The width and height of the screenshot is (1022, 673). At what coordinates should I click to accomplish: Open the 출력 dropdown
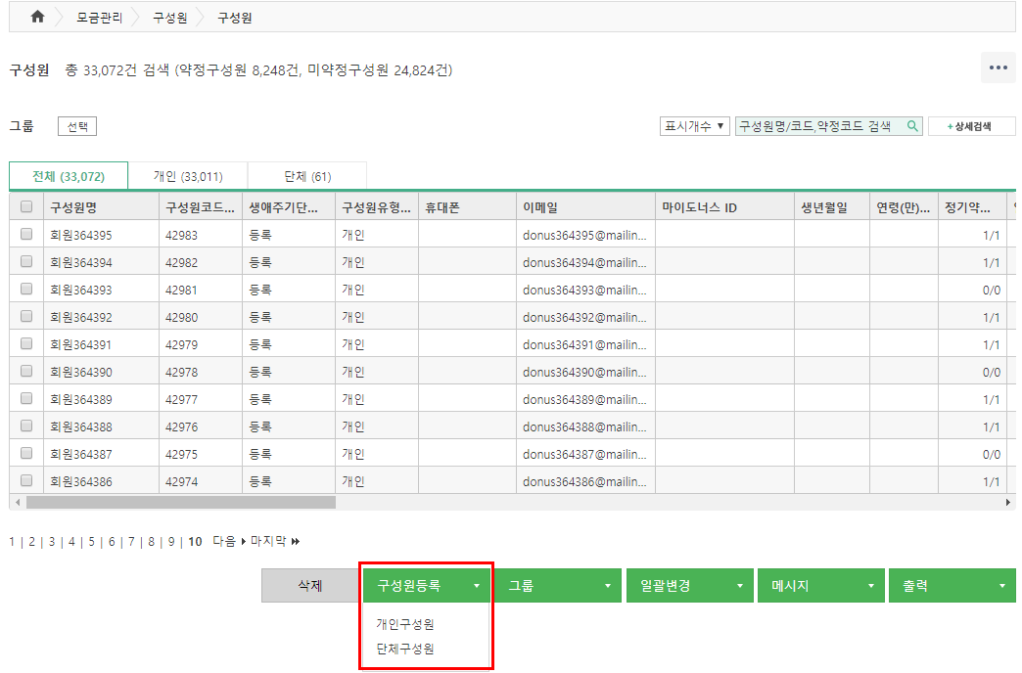click(952, 585)
